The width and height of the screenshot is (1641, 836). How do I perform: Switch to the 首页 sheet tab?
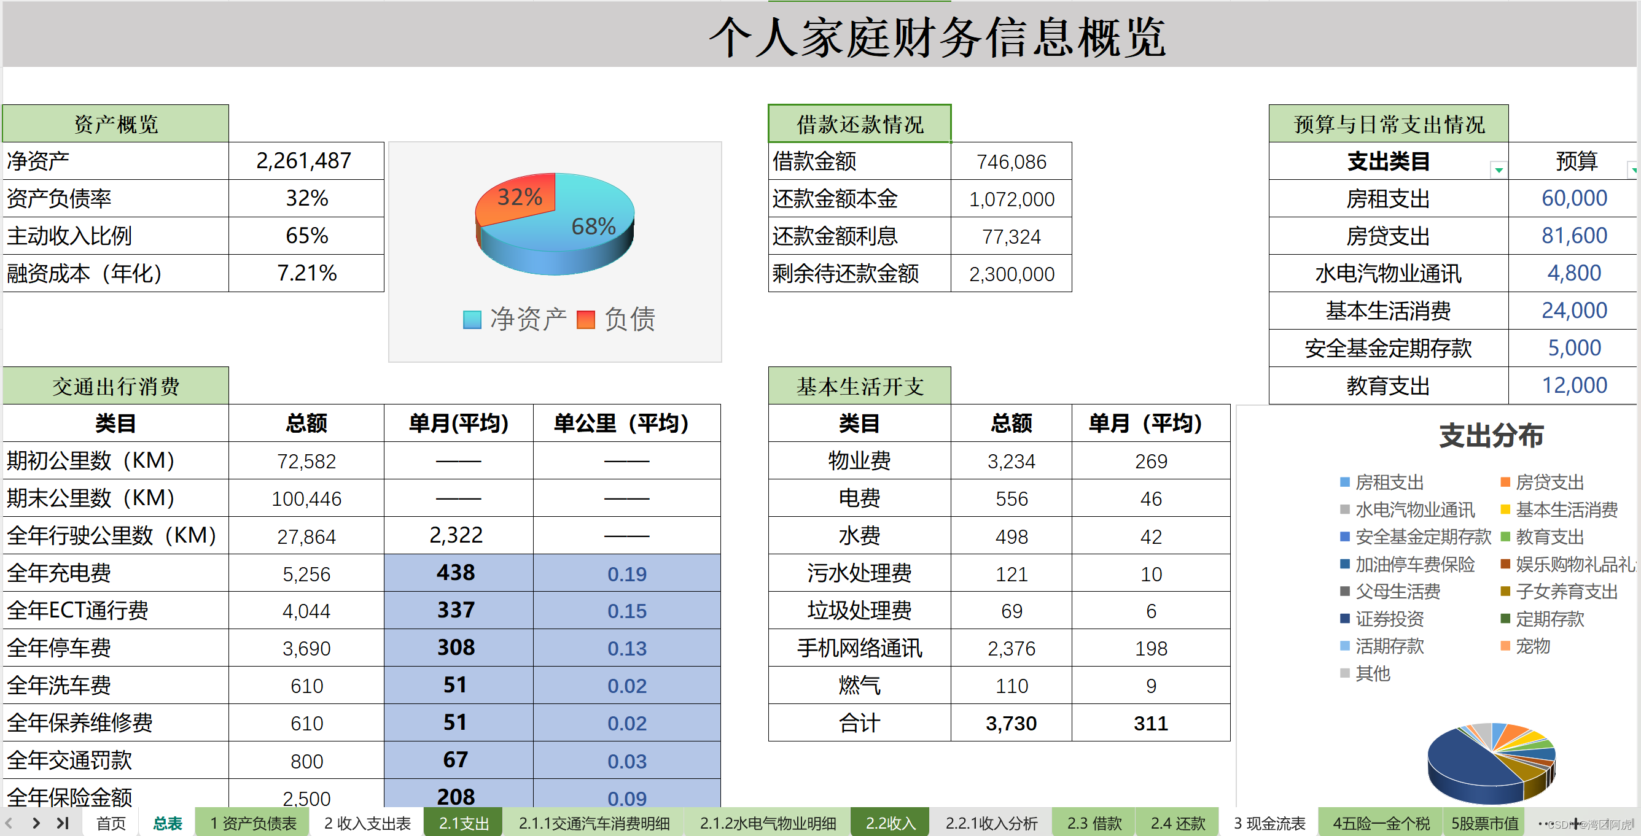pyautogui.click(x=111, y=823)
